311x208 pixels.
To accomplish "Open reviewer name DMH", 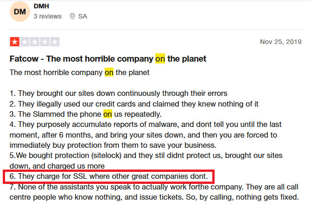I will 41,6.
